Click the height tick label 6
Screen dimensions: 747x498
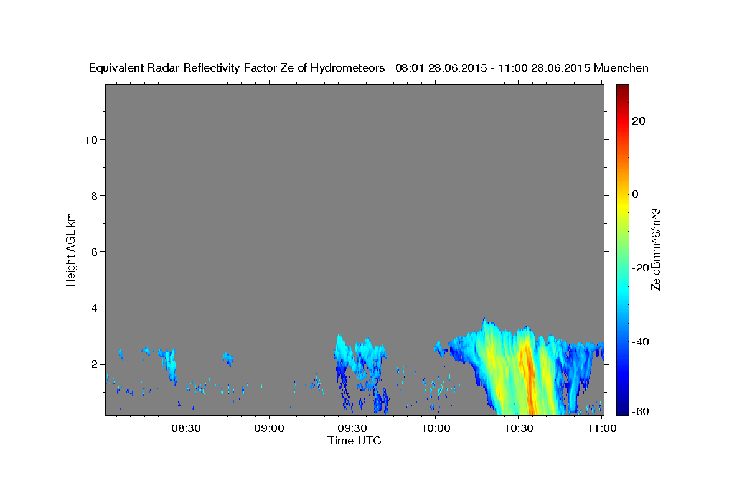pos(94,252)
